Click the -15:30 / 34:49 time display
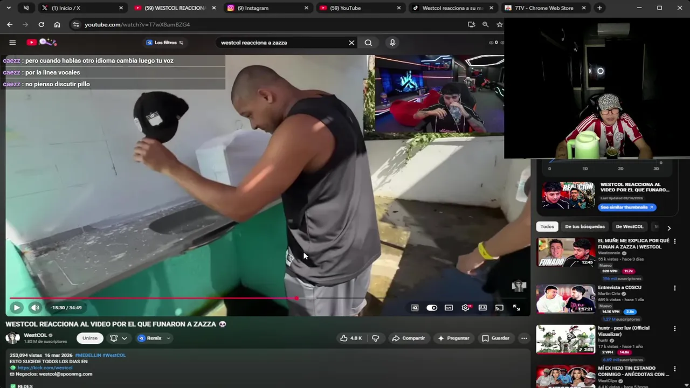The width and height of the screenshot is (690, 388). coord(66,308)
